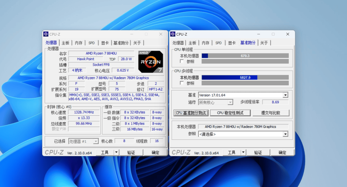Open 显卡 tab in the benchmark window
Viewport: 347px width, 187px height.
click(x=232, y=43)
